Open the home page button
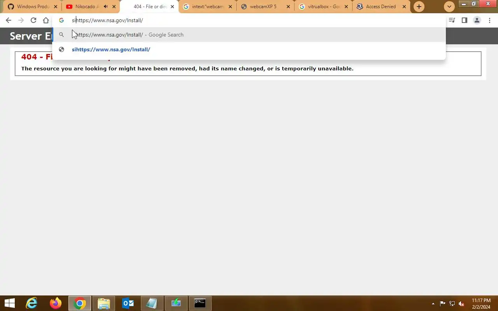The height and width of the screenshot is (311, 498). coord(46,20)
